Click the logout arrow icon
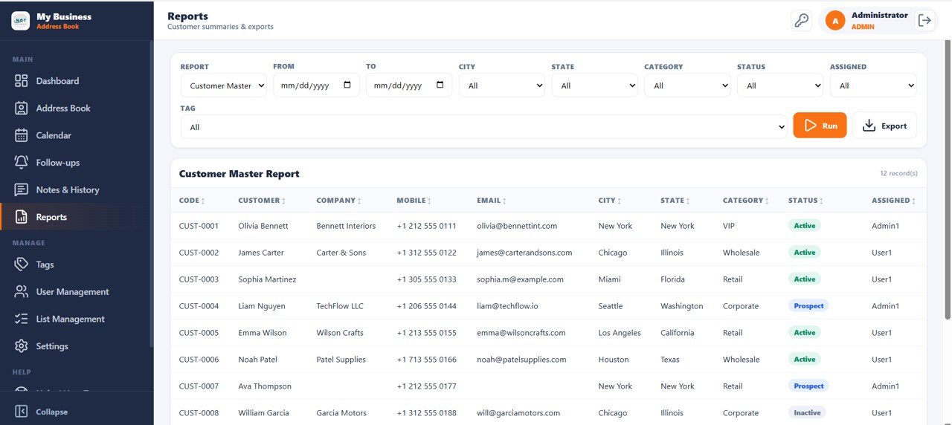This screenshot has height=425, width=952. coord(924,21)
